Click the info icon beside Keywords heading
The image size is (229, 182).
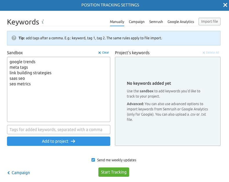click(x=43, y=22)
